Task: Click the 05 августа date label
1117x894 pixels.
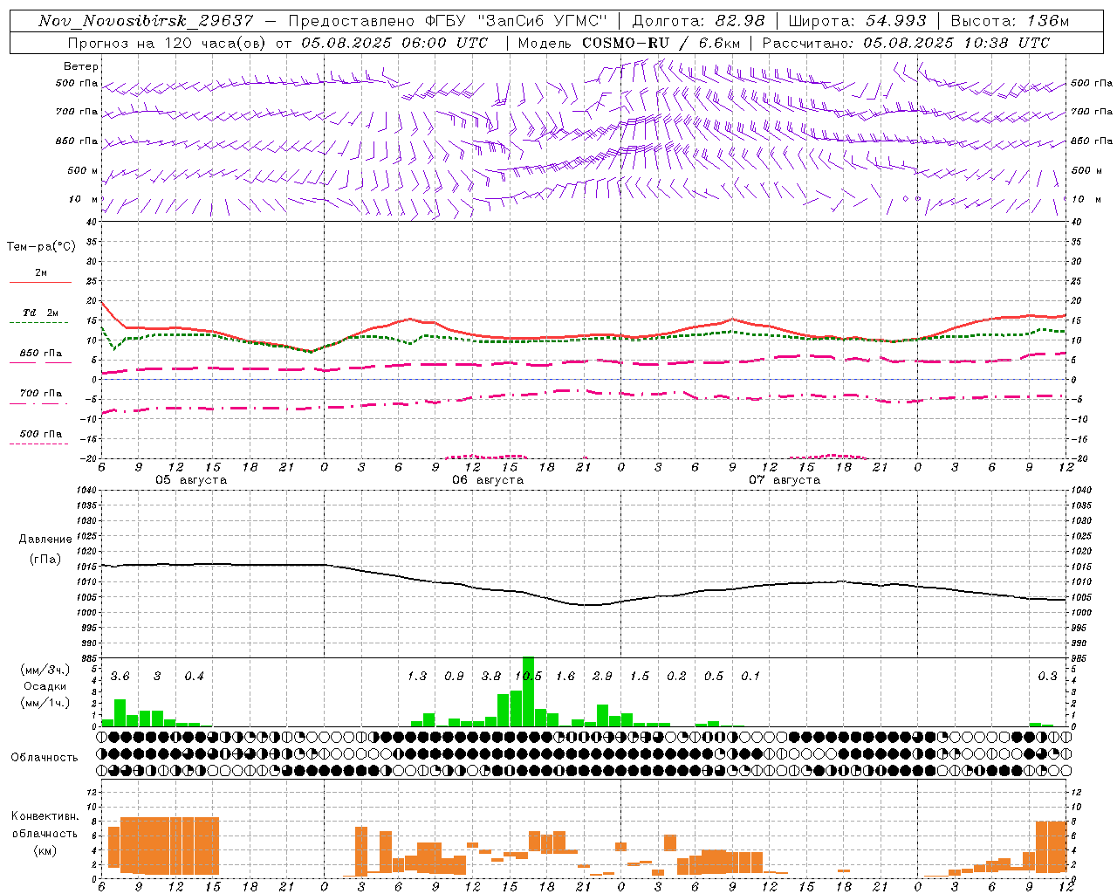Action: 191,480
